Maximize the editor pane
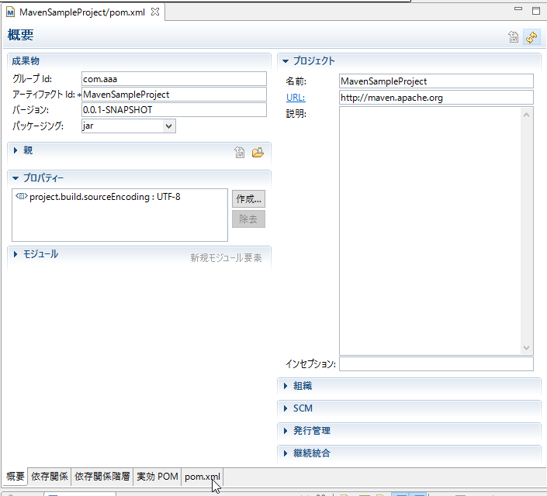Viewport: 547px width, 496px height. point(536,11)
